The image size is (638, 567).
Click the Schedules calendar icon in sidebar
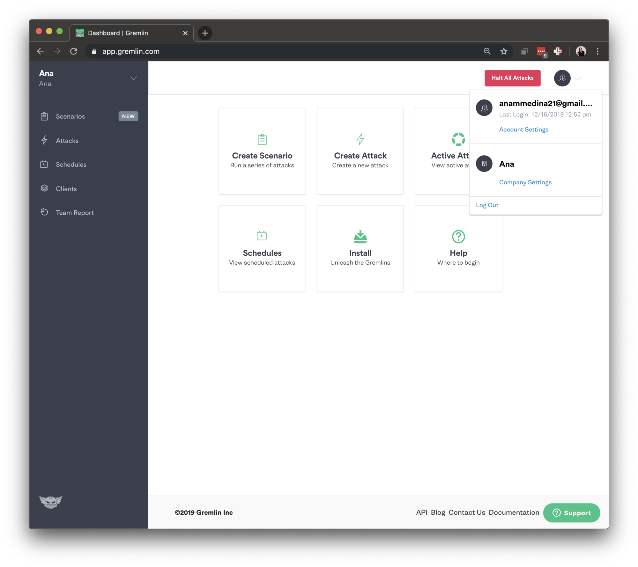click(44, 164)
